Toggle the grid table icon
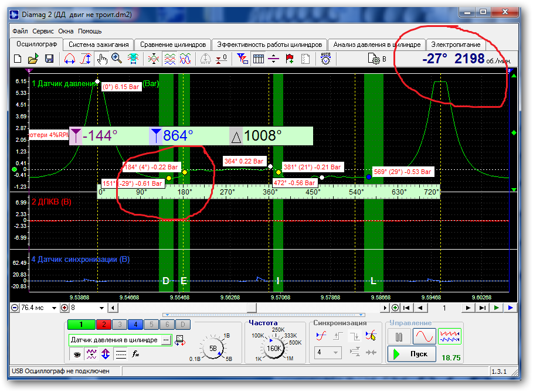The height and width of the screenshot is (392, 533). (x=259, y=59)
